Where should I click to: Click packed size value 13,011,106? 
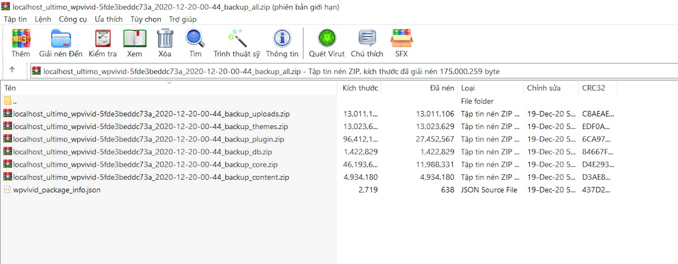pos(435,114)
